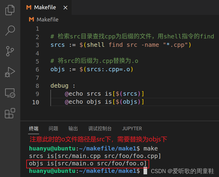Open the Run and Debug view
The height and width of the screenshot is (177, 219).
pos(10,72)
